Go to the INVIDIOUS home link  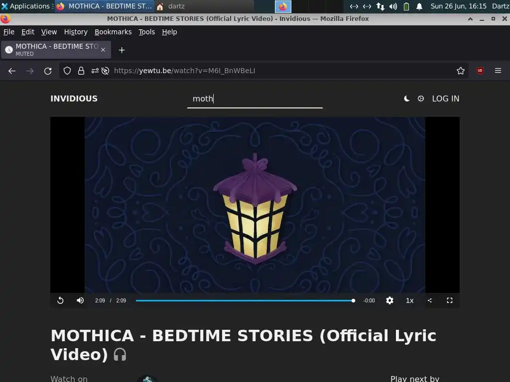tap(74, 98)
